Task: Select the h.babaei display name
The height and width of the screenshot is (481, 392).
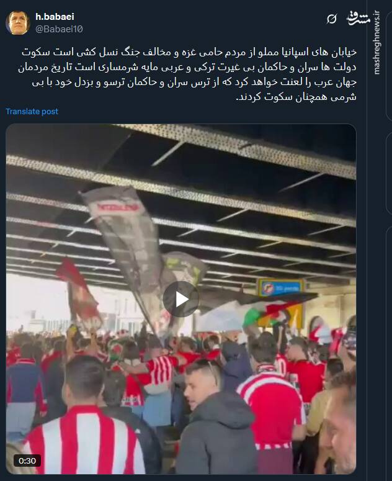Action: click(55, 17)
